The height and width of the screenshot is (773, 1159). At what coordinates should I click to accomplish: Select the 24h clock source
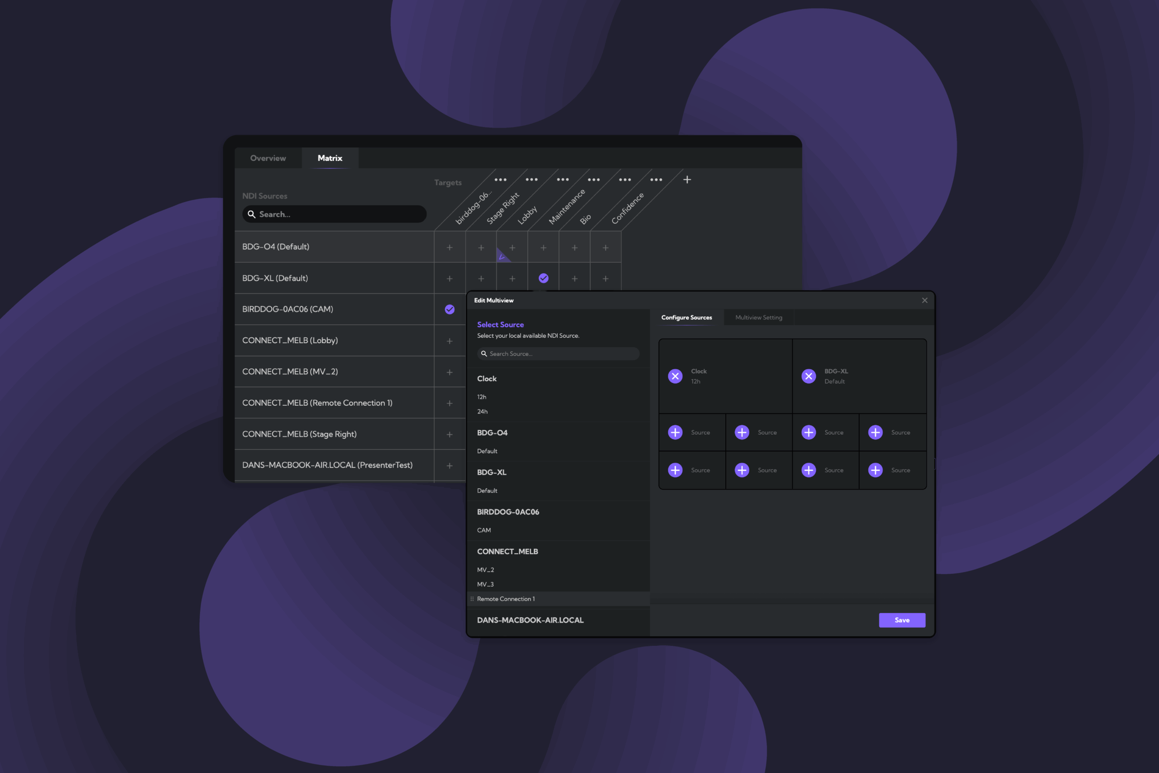(x=483, y=412)
